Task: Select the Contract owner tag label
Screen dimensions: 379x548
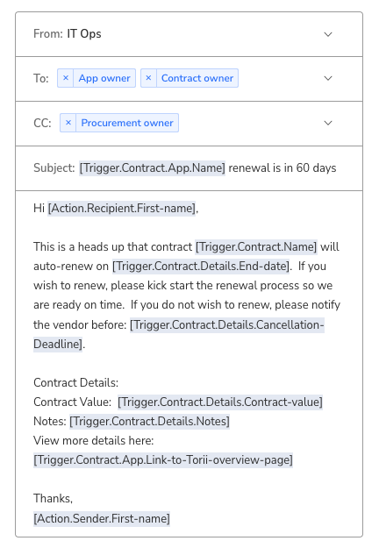Action: pyautogui.click(x=197, y=78)
